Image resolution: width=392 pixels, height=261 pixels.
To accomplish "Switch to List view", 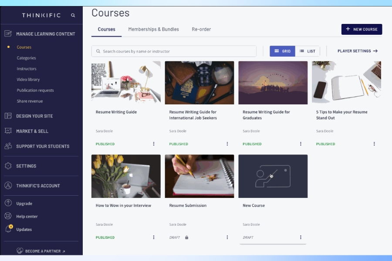I will tap(308, 51).
